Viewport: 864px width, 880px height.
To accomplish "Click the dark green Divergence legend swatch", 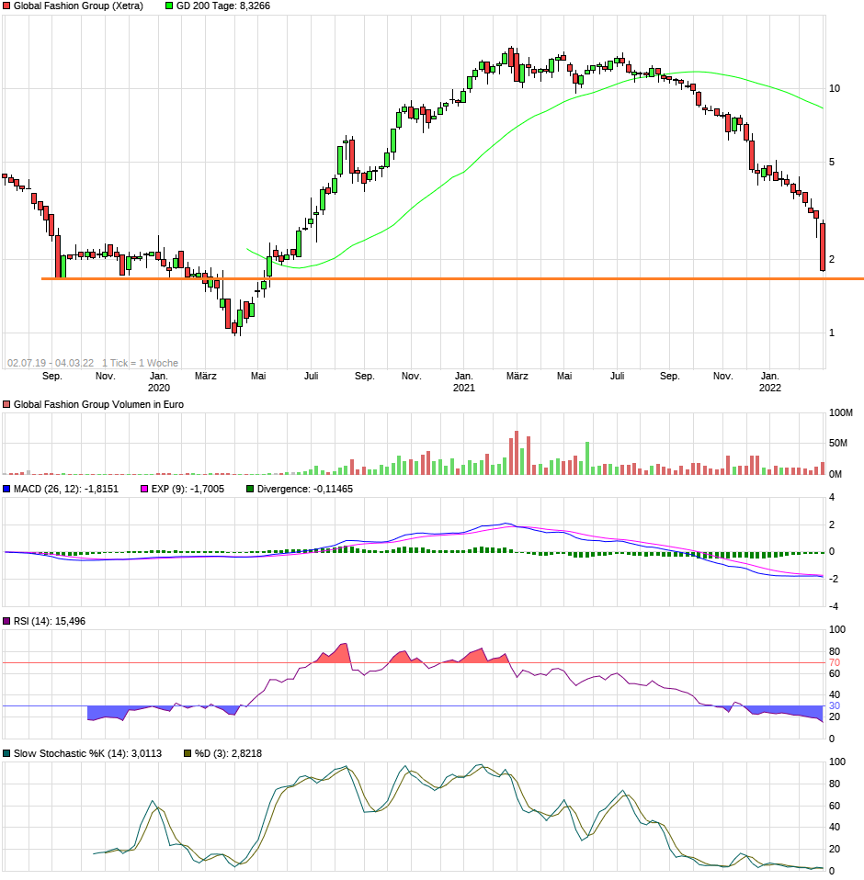I will 250,490.
